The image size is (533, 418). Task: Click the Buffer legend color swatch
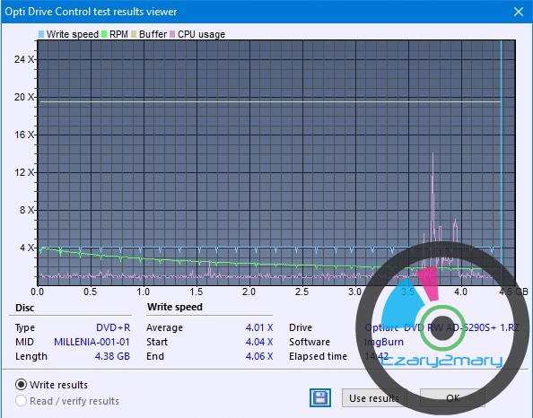[134, 34]
